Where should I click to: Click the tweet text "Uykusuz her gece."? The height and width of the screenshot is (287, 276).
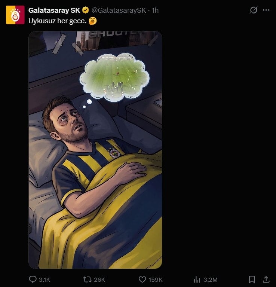57,21
